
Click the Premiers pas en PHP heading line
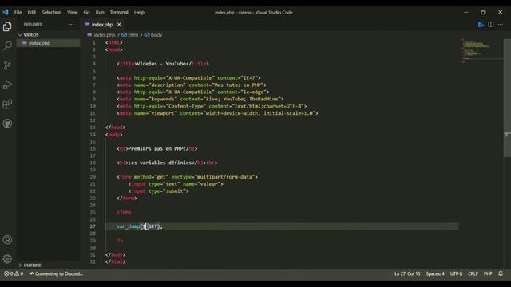pos(157,149)
